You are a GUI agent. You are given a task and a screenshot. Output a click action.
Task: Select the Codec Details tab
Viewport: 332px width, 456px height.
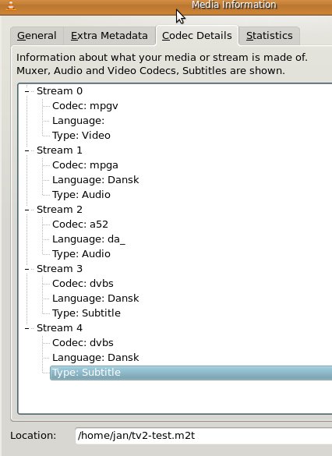point(197,36)
